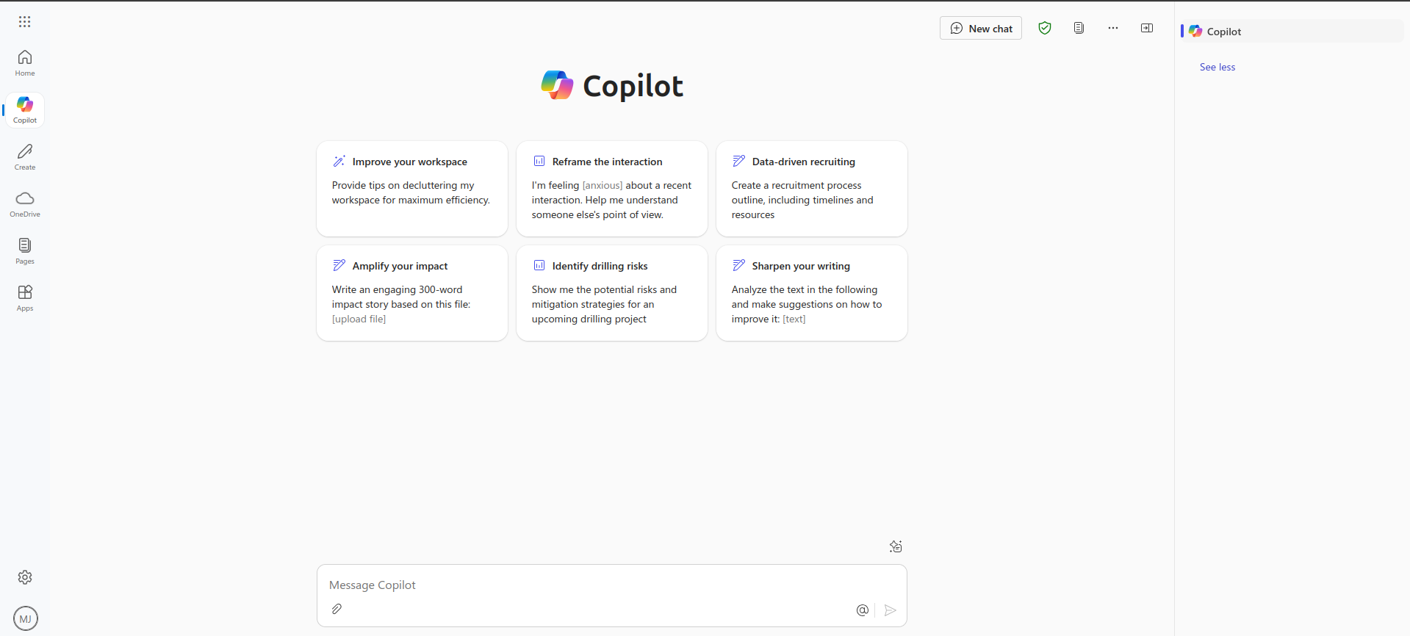Click the attach file paperclip icon

337,609
